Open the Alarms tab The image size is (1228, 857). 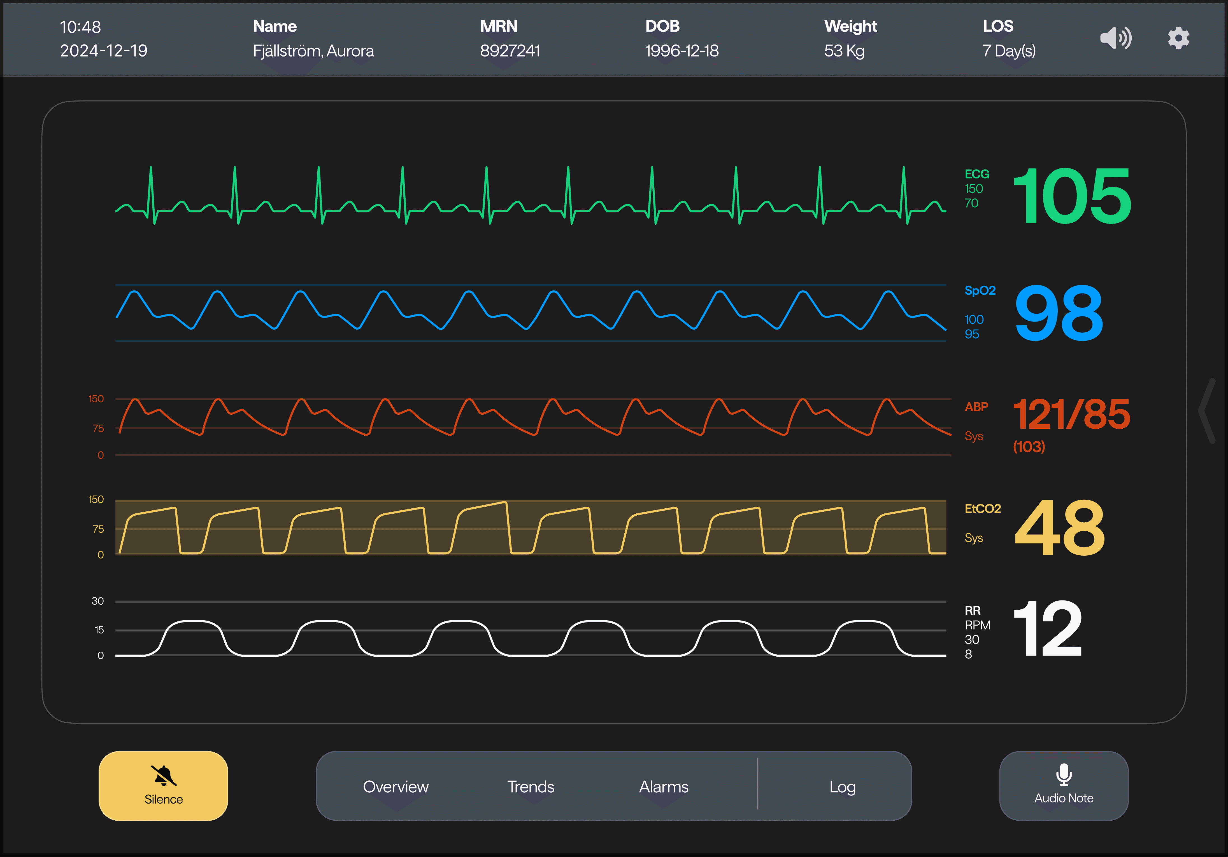(663, 786)
